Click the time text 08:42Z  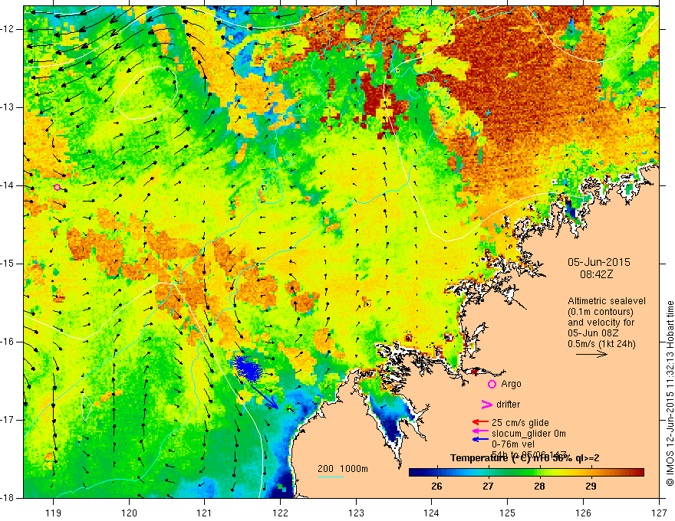pyautogui.click(x=596, y=274)
